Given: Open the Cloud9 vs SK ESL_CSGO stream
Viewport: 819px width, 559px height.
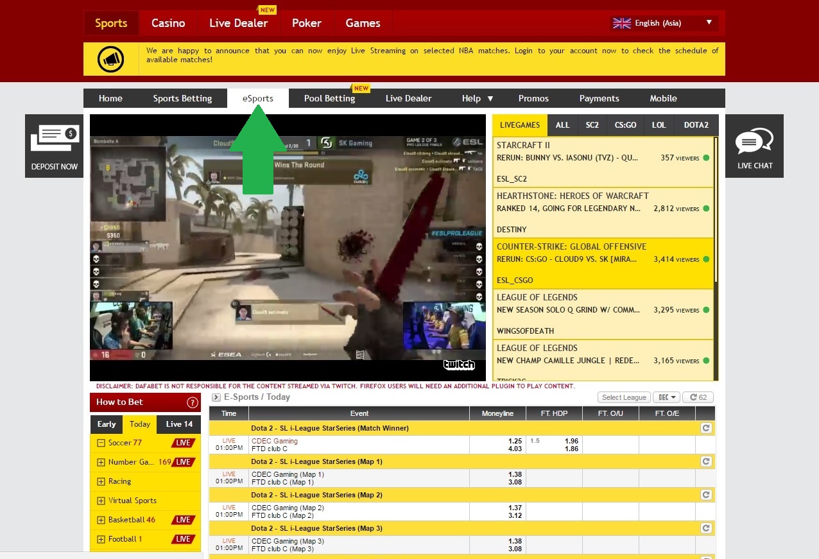Looking at the screenshot, I should (x=597, y=259).
